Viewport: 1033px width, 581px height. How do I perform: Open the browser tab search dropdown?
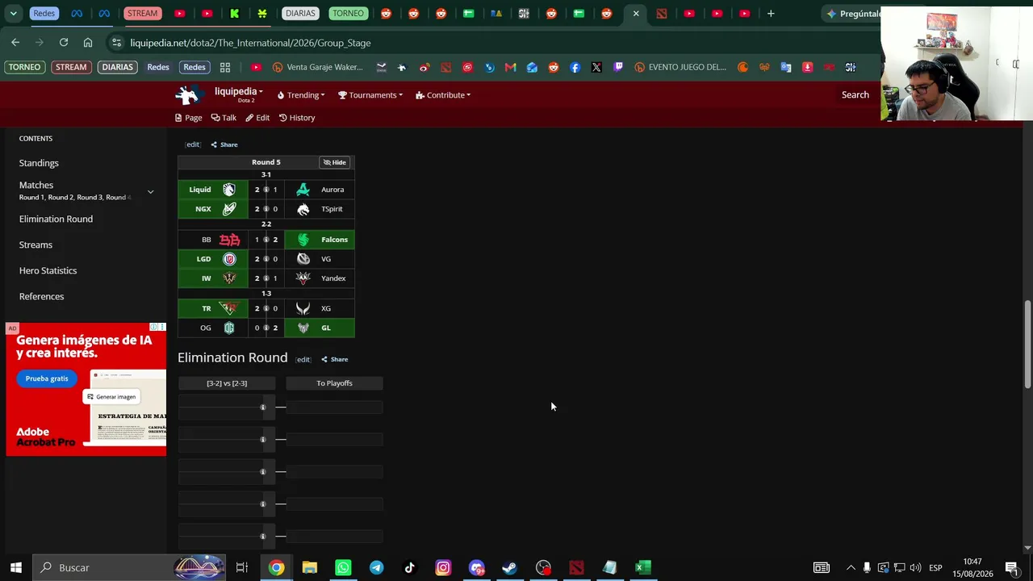click(13, 14)
